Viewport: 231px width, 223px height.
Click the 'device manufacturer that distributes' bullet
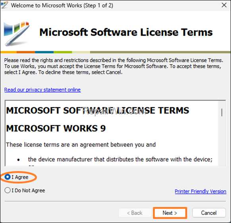click(x=120, y=159)
